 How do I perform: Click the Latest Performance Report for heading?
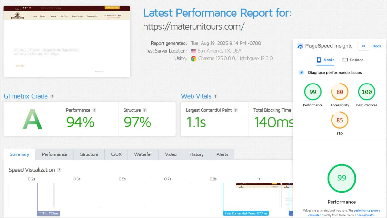tap(217, 13)
